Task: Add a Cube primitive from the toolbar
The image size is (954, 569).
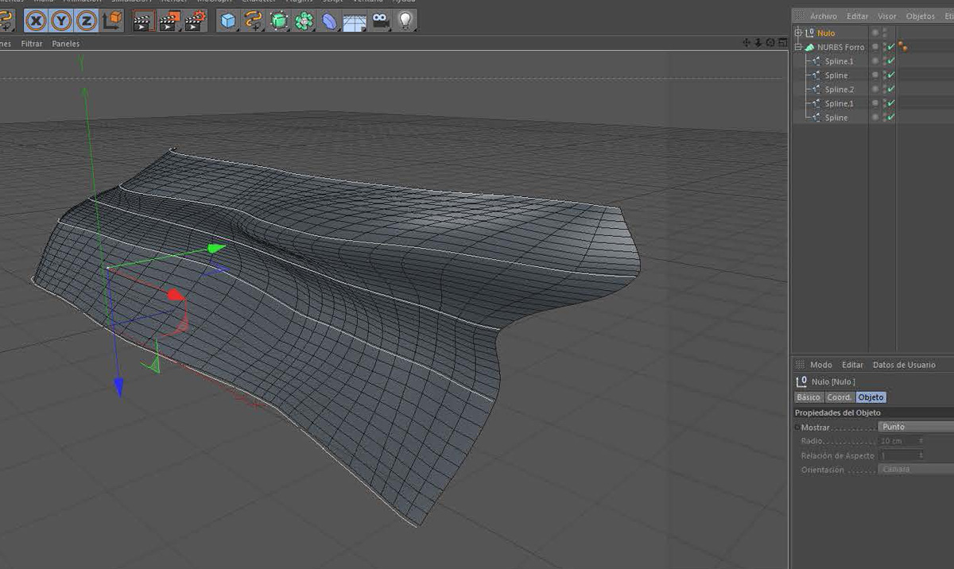Action: (229, 21)
